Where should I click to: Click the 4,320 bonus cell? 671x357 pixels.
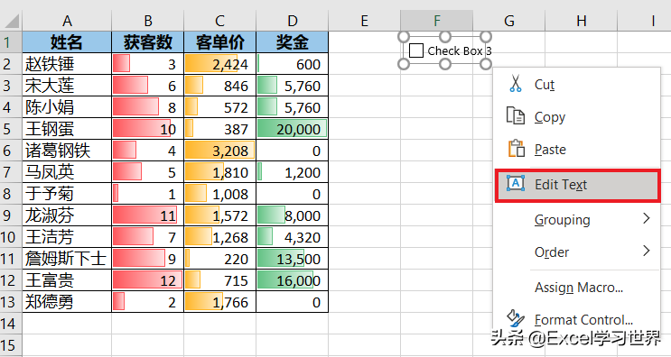pyautogui.click(x=293, y=236)
